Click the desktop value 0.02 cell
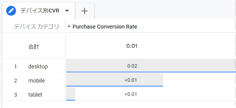 tap(151, 66)
